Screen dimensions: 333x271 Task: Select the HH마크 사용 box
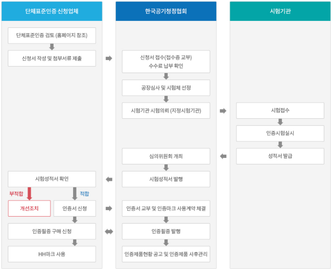pos(52,254)
